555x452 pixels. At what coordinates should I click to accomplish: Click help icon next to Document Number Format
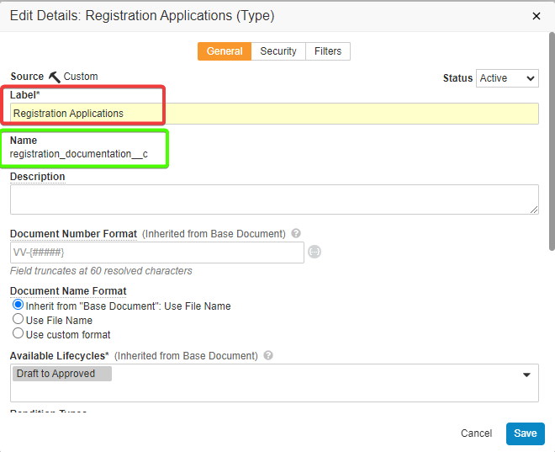(x=296, y=234)
